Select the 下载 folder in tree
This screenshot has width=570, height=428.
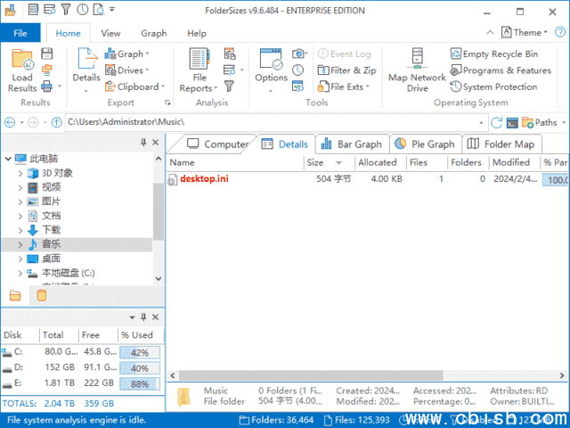(51, 230)
